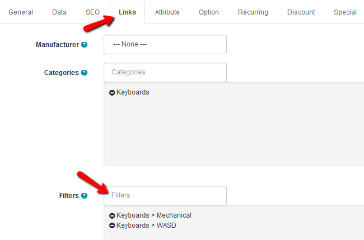Click the Categories autocomplete field
The width and height of the screenshot is (364, 240).
click(165, 72)
